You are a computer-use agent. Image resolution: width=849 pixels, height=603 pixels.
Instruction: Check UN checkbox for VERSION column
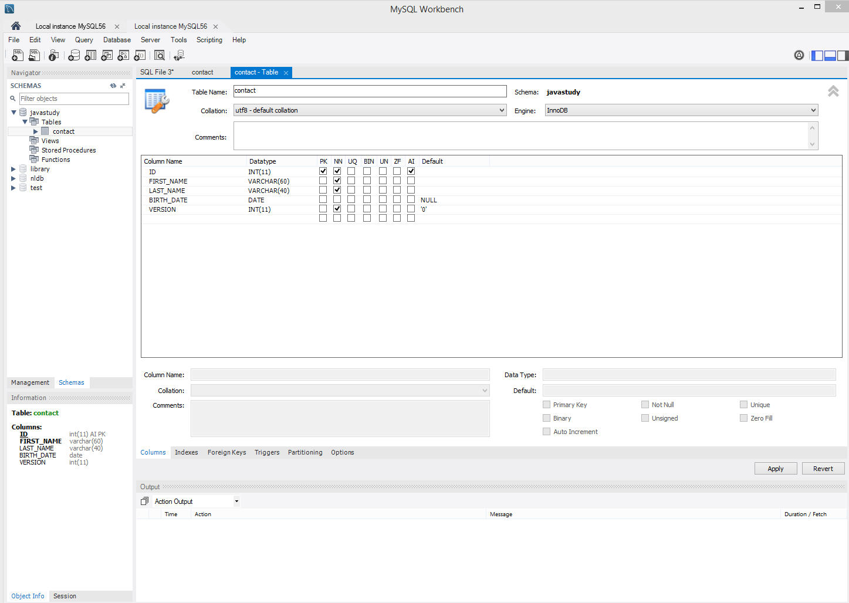[x=383, y=209]
